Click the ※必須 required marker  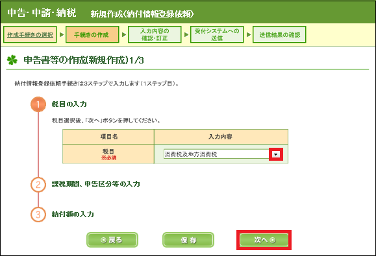(108, 158)
